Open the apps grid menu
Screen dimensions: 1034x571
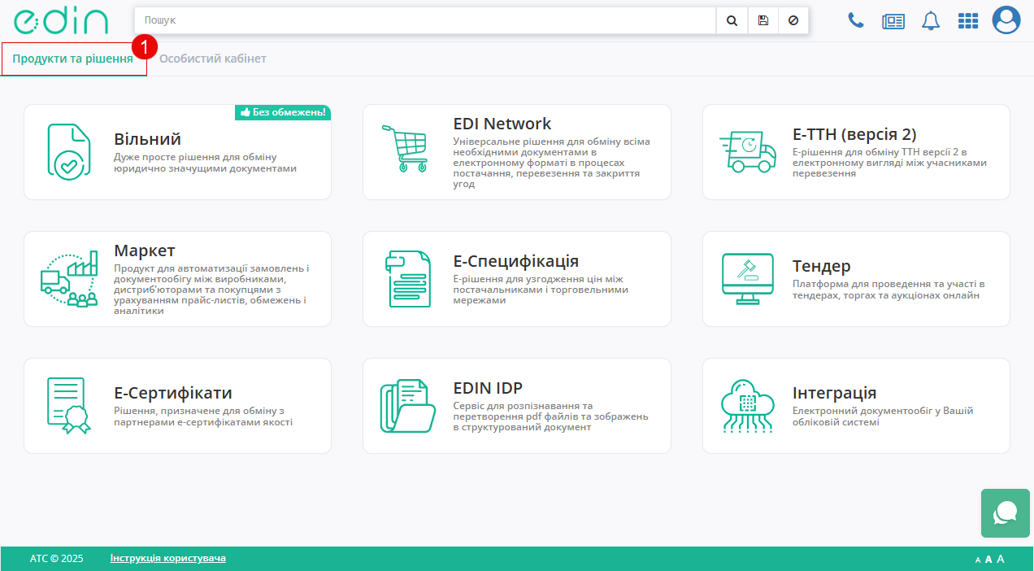point(968,21)
